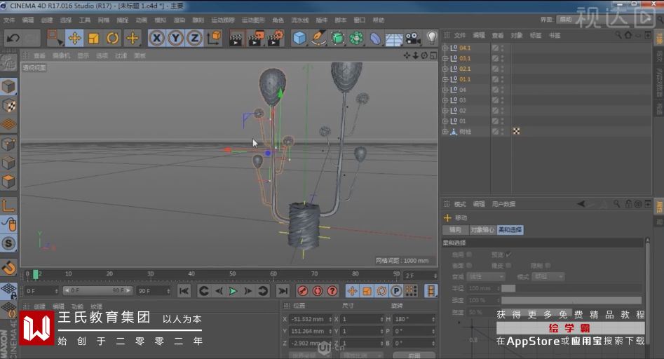Jump to the end of the timeline
This screenshot has width=664, height=359.
pyautogui.click(x=283, y=291)
